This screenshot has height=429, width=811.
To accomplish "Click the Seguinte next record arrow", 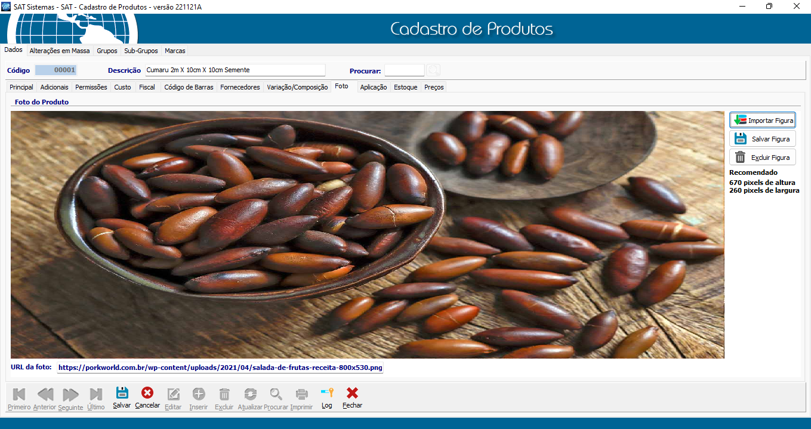I will [70, 394].
